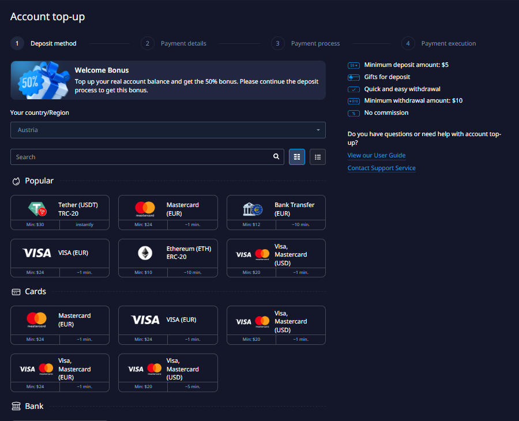
Task: Choose VISA (EUR) label in Popular
Action: [73, 253]
